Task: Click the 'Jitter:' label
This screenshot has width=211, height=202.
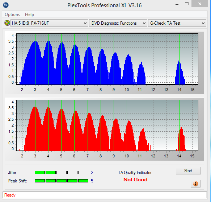Action: coord(13,173)
